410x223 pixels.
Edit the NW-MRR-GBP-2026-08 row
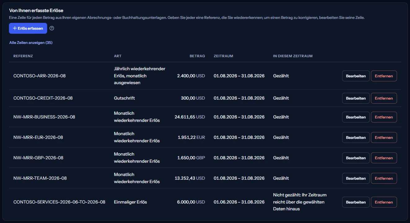coord(356,158)
